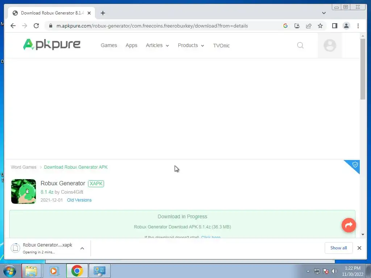Share this page icon
371x278 pixels.
tap(309, 26)
